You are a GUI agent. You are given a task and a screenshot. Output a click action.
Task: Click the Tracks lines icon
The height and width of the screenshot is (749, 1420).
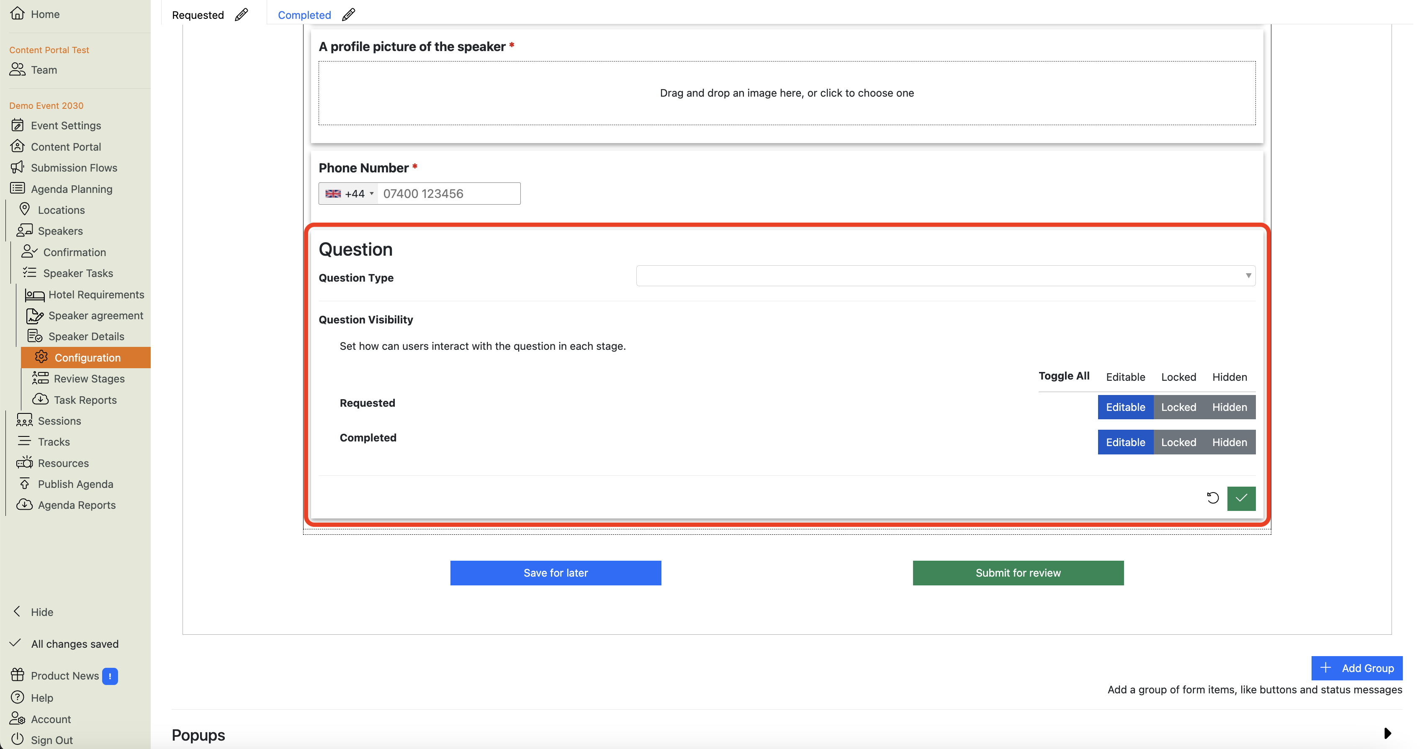point(25,441)
